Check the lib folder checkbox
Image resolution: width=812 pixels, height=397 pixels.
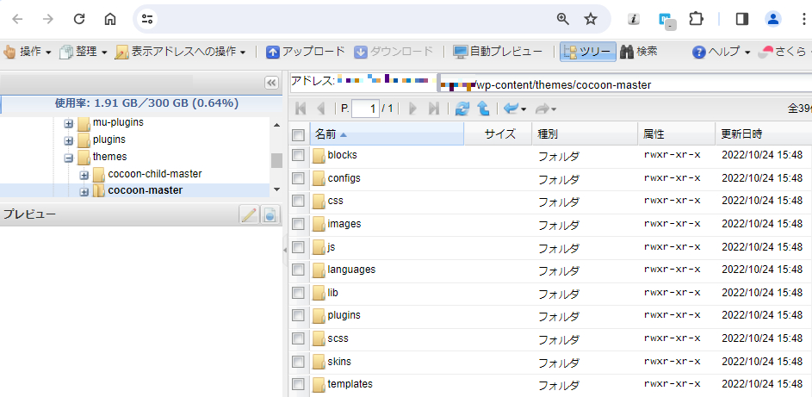coord(298,293)
